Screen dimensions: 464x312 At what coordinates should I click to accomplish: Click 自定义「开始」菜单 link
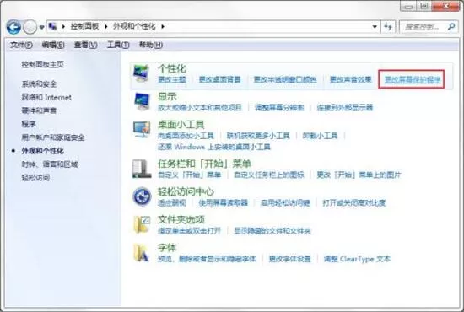point(189,175)
